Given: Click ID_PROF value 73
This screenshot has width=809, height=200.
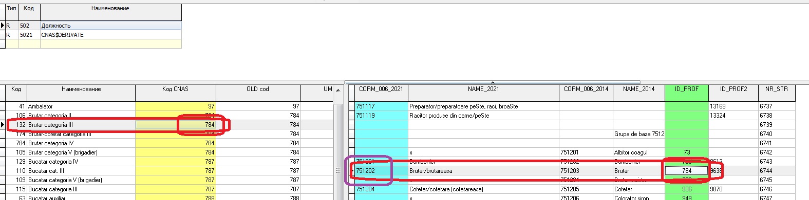Looking at the screenshot, I should tap(687, 152).
